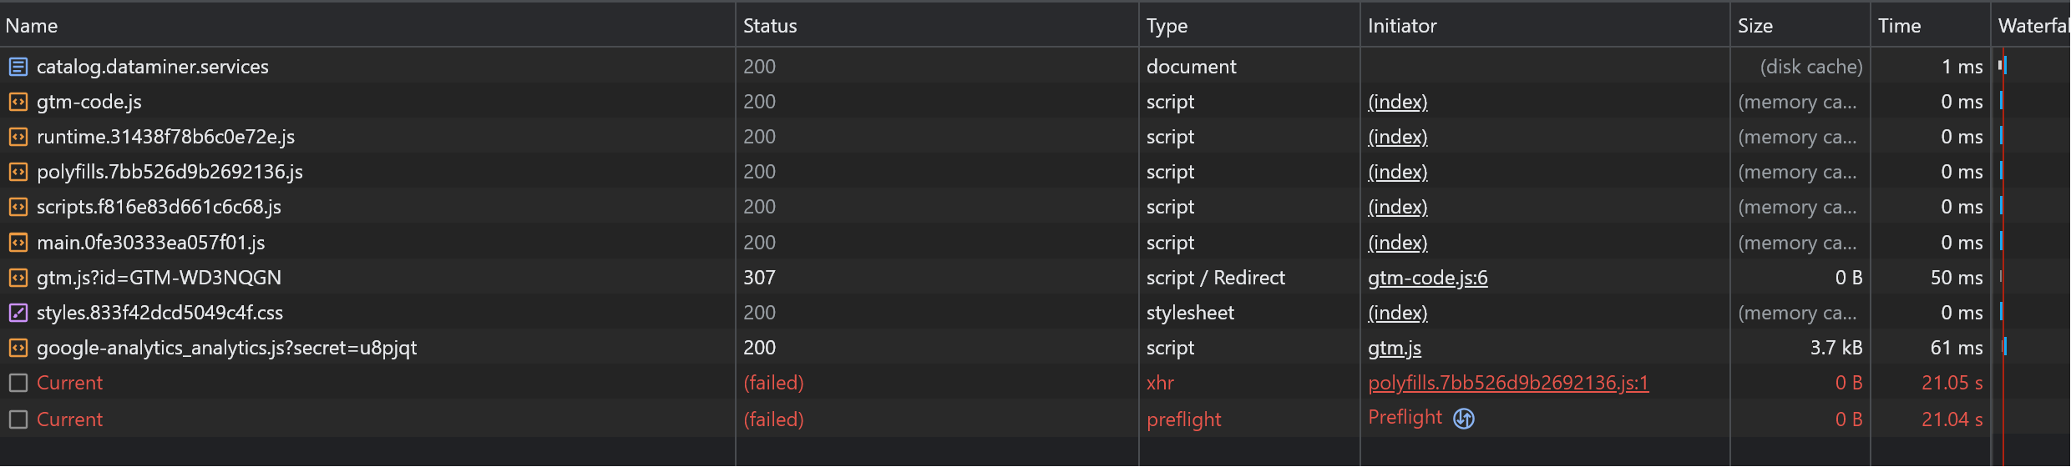2071x467 pixels.
Task: Click the Preflight swap icon in Initiator column
Action: [x=1464, y=419]
